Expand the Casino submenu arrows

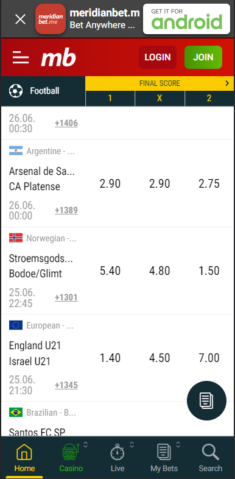pos(86,445)
